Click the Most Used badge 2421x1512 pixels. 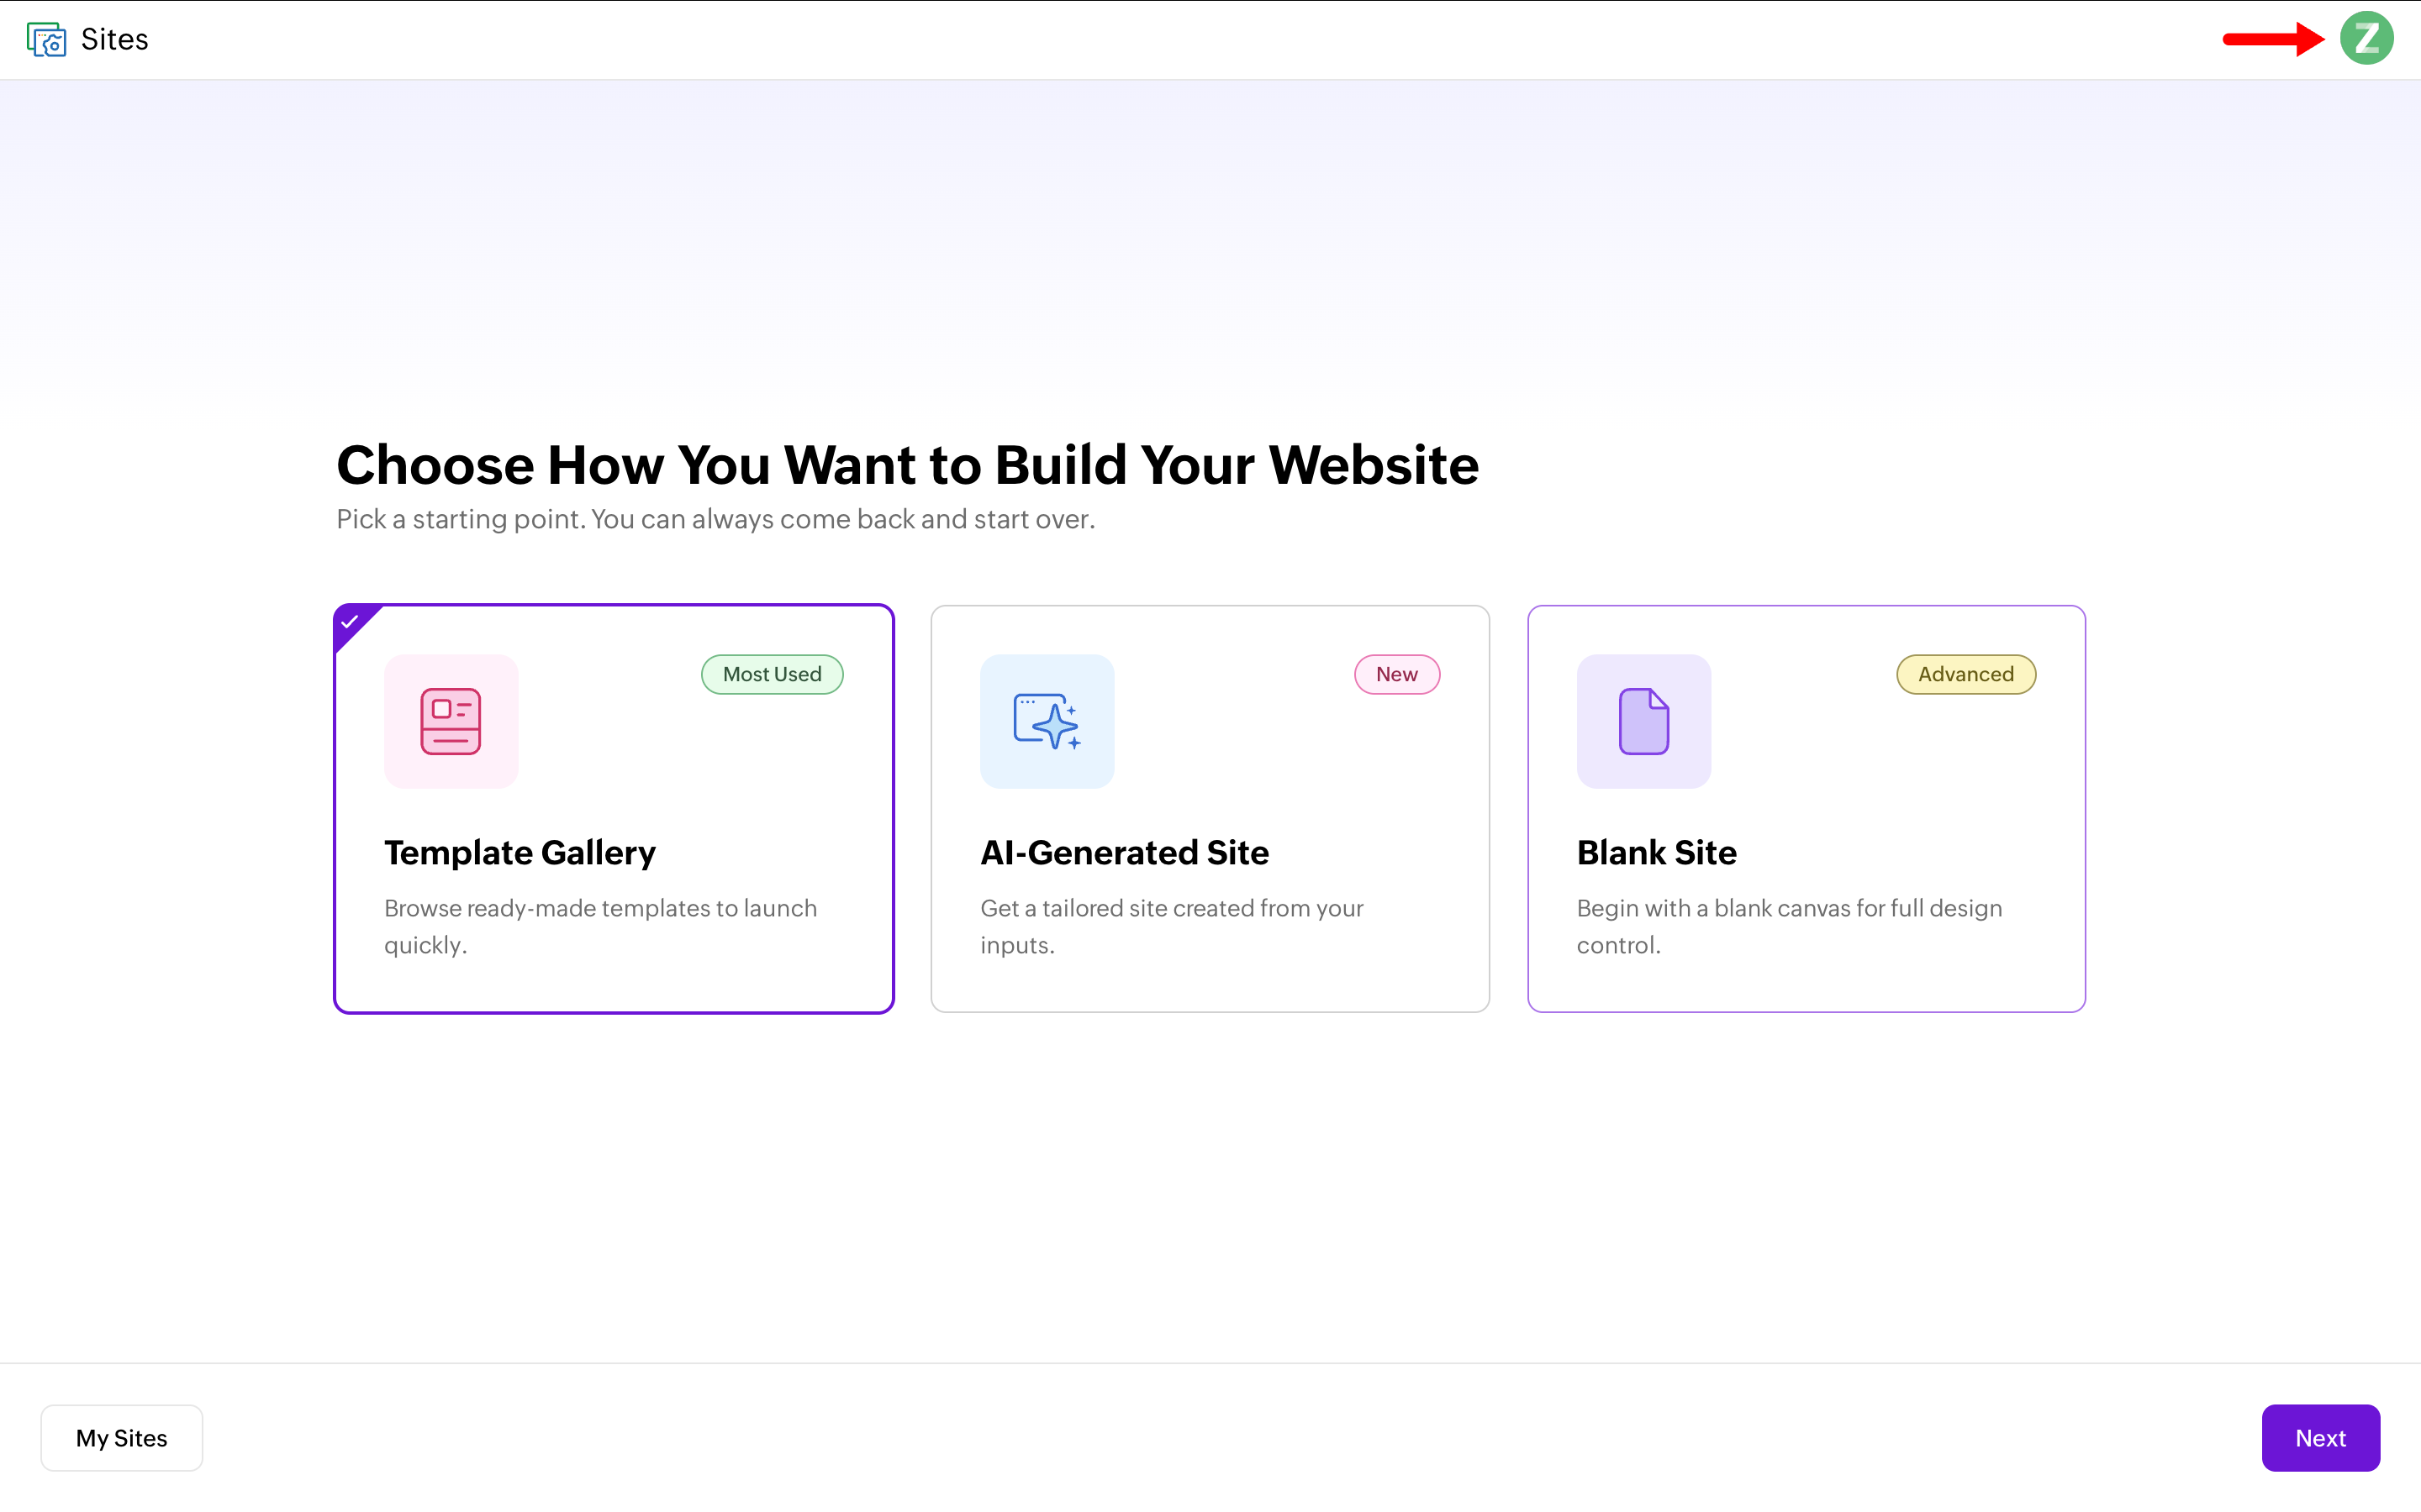coord(773,674)
